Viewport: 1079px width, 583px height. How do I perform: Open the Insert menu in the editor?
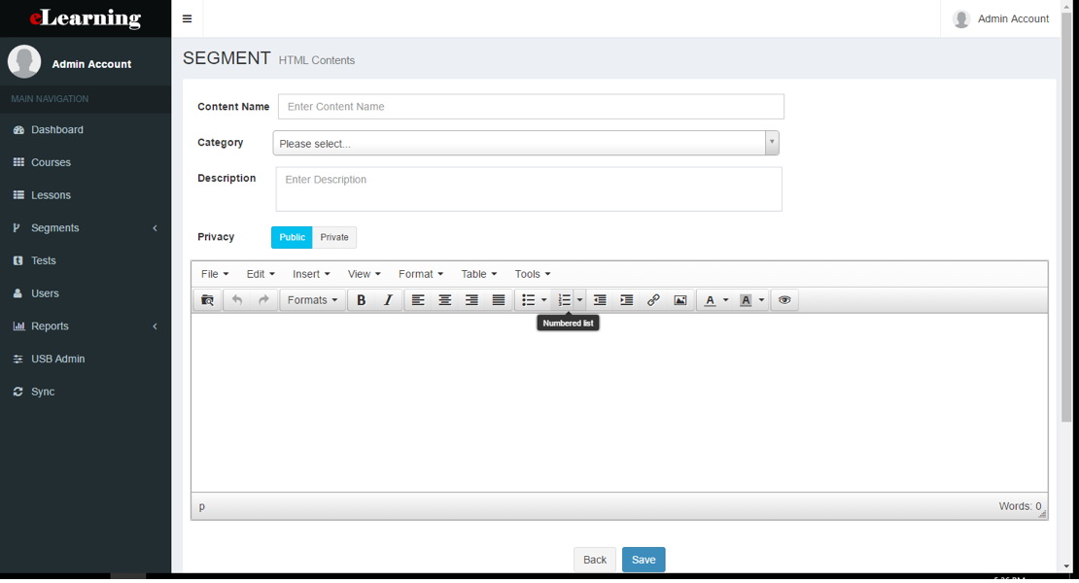309,273
